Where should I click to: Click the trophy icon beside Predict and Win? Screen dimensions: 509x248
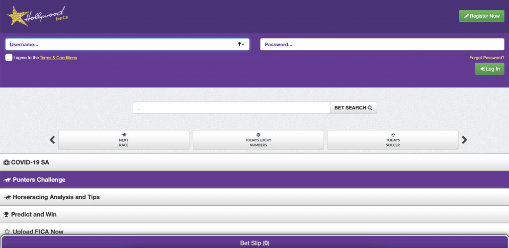pos(6,214)
